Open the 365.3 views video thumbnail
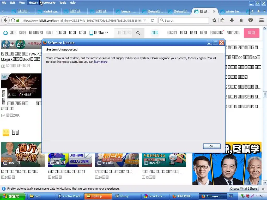The width and height of the screenshot is (267, 200). (x=164, y=160)
